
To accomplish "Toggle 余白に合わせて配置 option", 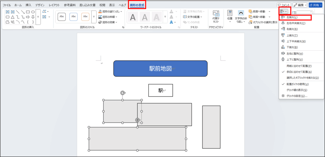I will 299,72.
